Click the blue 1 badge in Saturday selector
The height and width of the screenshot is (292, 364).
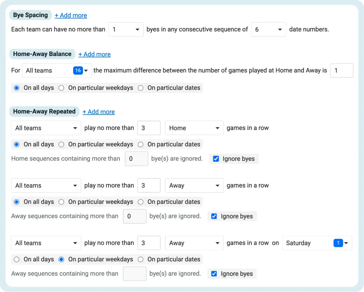(x=338, y=243)
